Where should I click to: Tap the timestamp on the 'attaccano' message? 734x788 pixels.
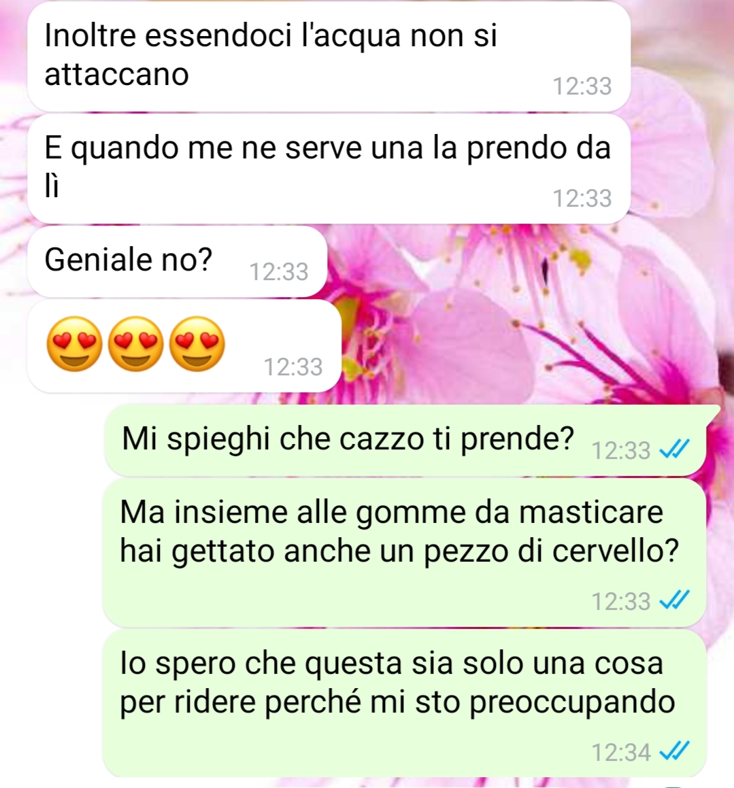coord(582,86)
